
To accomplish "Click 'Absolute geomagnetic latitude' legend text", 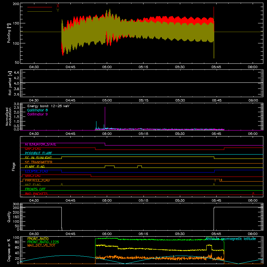I will 231,239.
